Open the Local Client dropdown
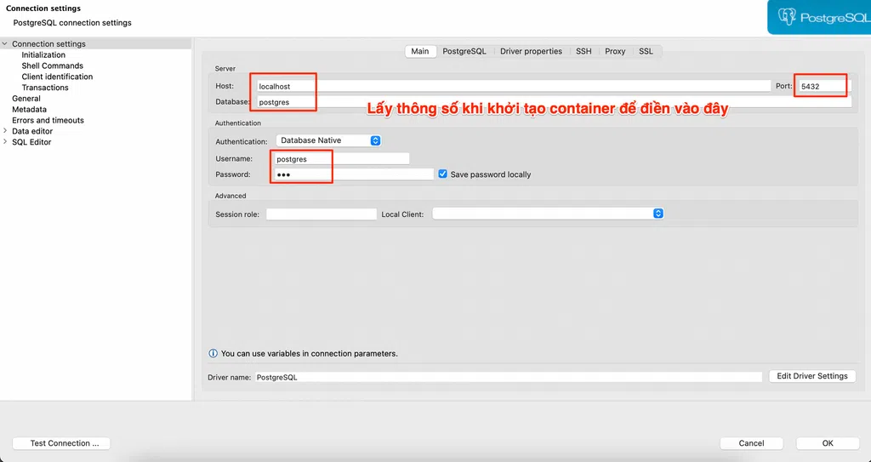Image resolution: width=871 pixels, height=462 pixels. pyautogui.click(x=548, y=214)
